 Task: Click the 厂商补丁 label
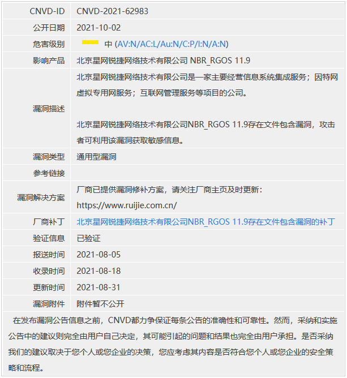49,222
